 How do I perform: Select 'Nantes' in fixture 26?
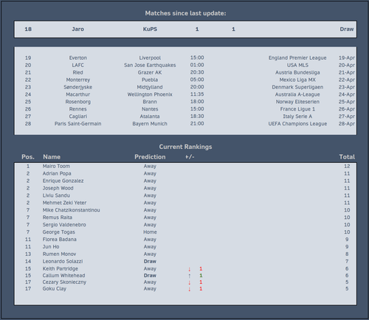pyautogui.click(x=150, y=109)
